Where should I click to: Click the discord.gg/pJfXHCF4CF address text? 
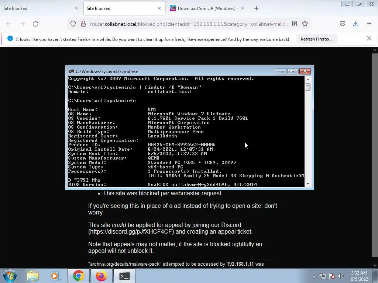point(132,232)
